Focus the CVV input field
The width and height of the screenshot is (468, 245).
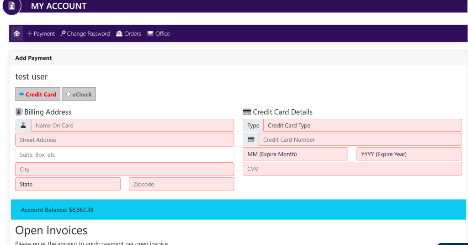coord(352,169)
